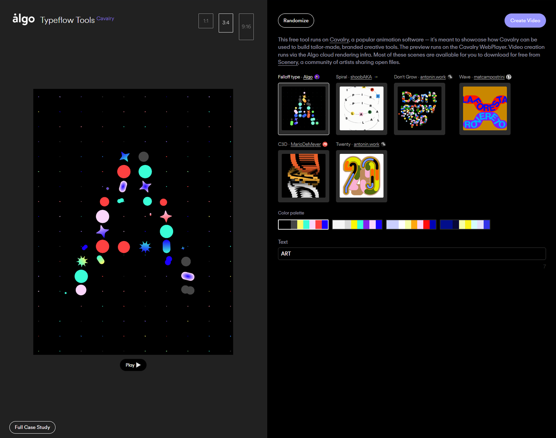
Task: Pick the fourth navy-blue color palette
Action: coord(465,225)
